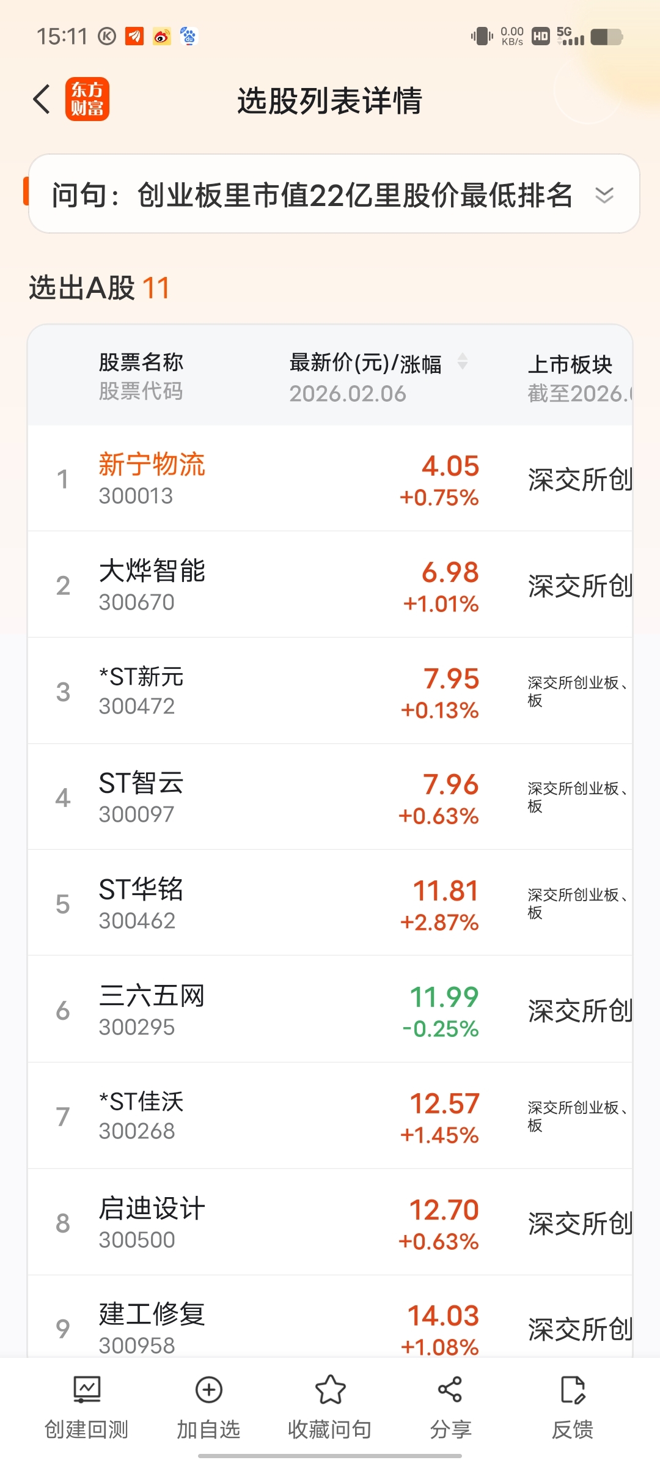The height and width of the screenshot is (1460, 660).
Task: Open the 东方财富 logo icon
Action: click(x=87, y=99)
